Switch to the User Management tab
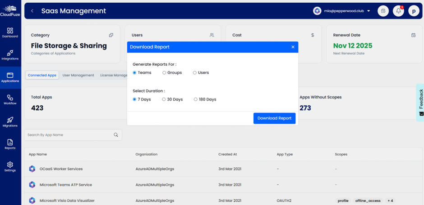The image size is (424, 205). (78, 75)
